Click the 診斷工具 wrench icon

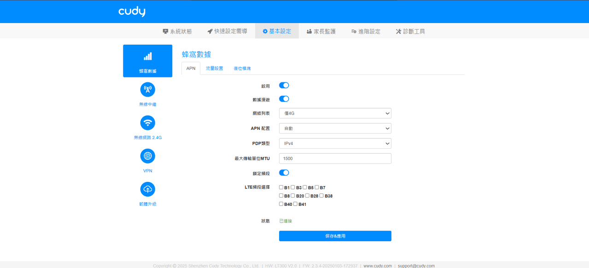pos(398,31)
